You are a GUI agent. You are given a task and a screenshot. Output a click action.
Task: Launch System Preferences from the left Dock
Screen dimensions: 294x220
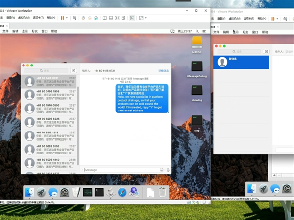(x=65, y=192)
